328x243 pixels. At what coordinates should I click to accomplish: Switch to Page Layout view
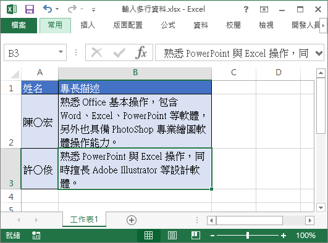coord(172,236)
